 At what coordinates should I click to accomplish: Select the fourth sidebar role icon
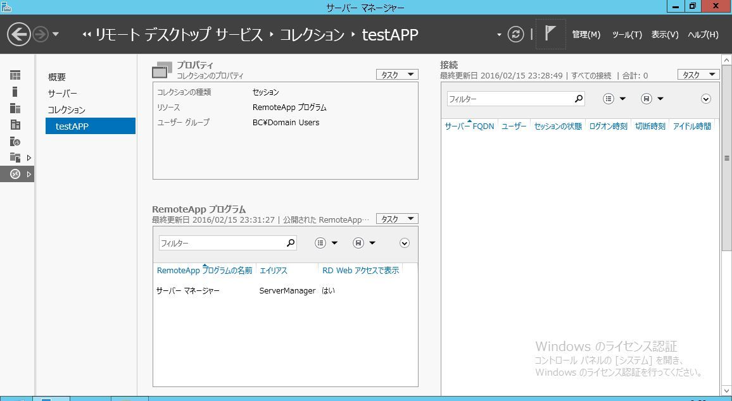coord(15,125)
